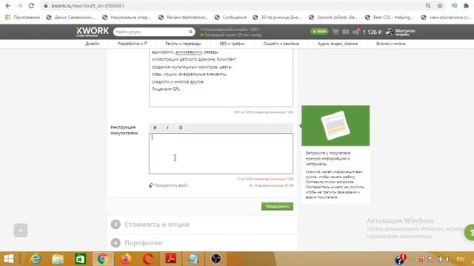The width and height of the screenshot is (474, 266).
Task: Click the search magnifier in Kwork search
Action: pos(190,32)
